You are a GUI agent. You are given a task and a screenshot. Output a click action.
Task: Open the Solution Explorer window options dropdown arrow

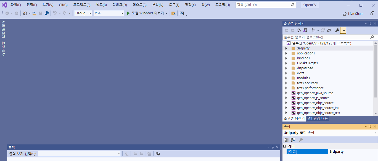coord(366,23)
